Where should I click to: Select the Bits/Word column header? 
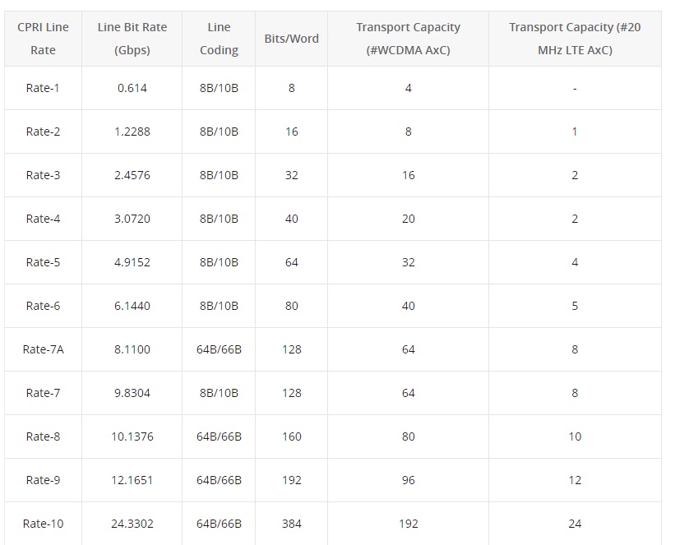click(291, 39)
